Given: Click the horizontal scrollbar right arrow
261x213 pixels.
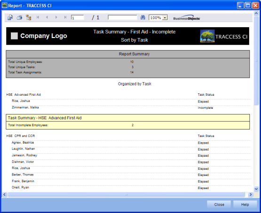Looking at the screenshot, I should pyautogui.click(x=250, y=194).
